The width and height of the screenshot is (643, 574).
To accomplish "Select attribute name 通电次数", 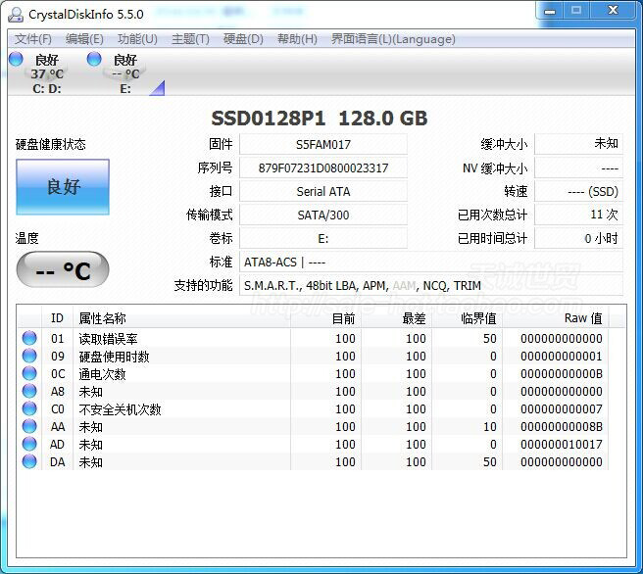I will (x=102, y=374).
